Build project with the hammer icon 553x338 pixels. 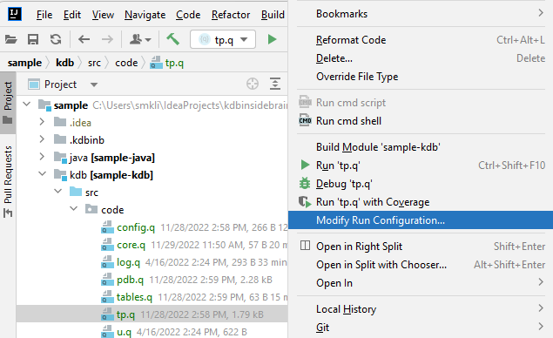tap(172, 39)
